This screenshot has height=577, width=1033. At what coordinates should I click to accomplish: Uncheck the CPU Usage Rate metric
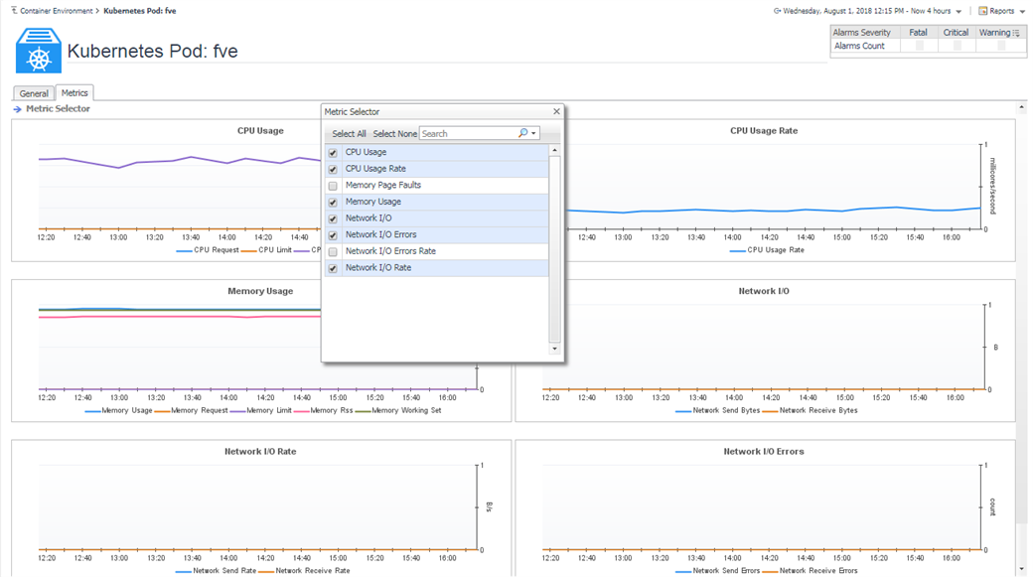coord(333,169)
